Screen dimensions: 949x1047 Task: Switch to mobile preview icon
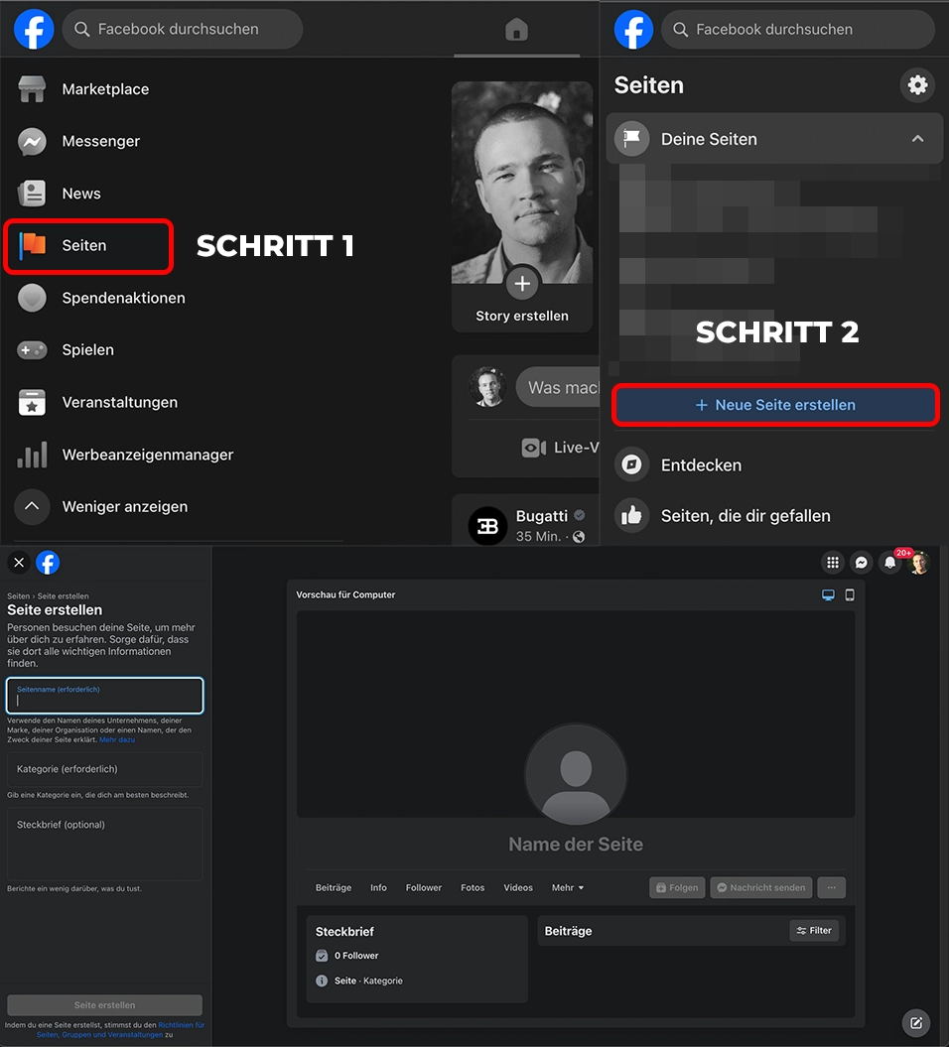850,594
